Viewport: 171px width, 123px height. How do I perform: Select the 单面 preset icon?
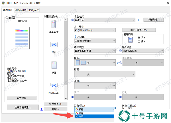[x=54, y=65]
